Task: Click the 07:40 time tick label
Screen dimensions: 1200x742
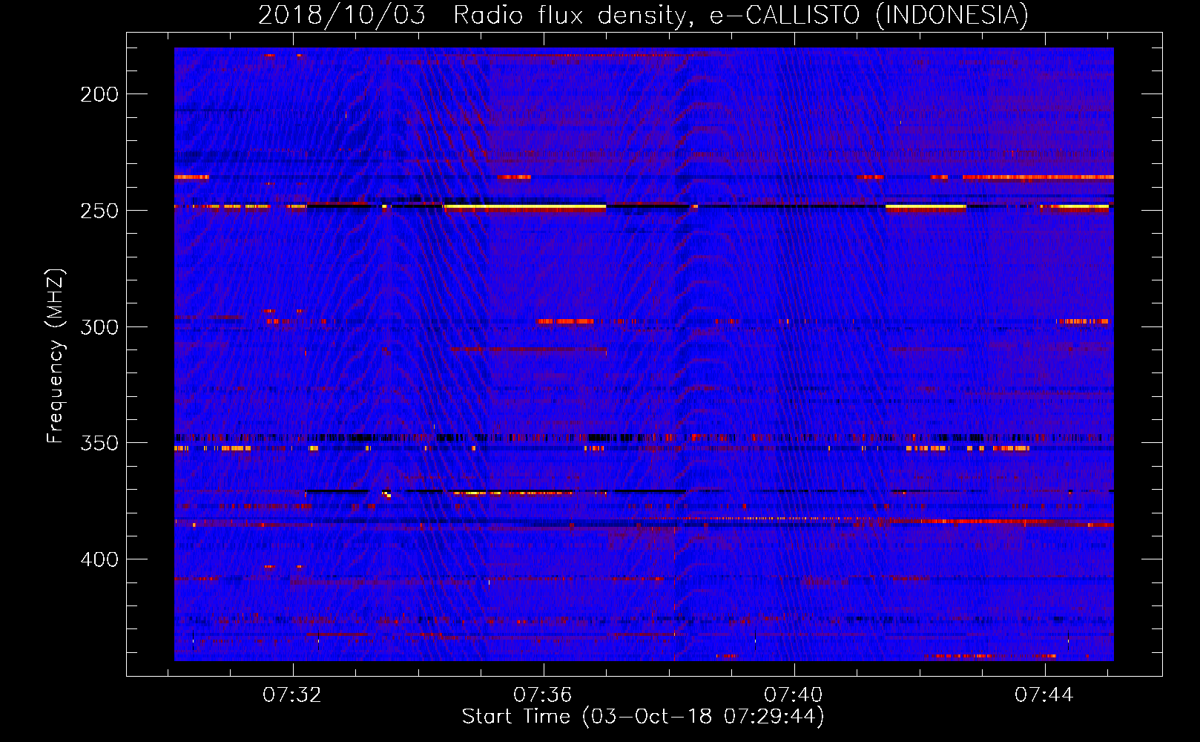Action: pyautogui.click(x=794, y=695)
